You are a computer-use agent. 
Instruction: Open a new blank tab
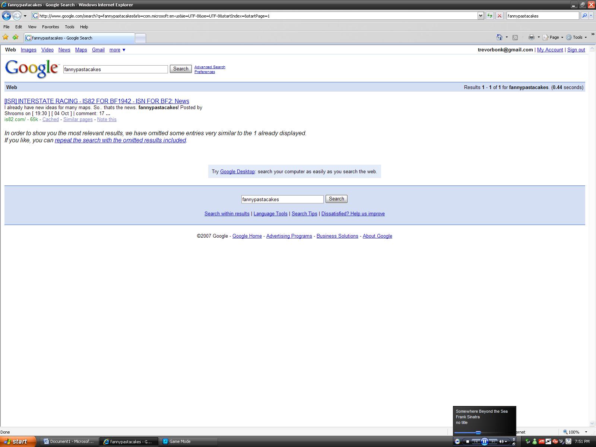click(140, 38)
